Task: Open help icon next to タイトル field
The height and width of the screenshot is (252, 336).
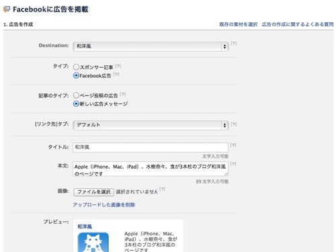Action: (x=233, y=145)
